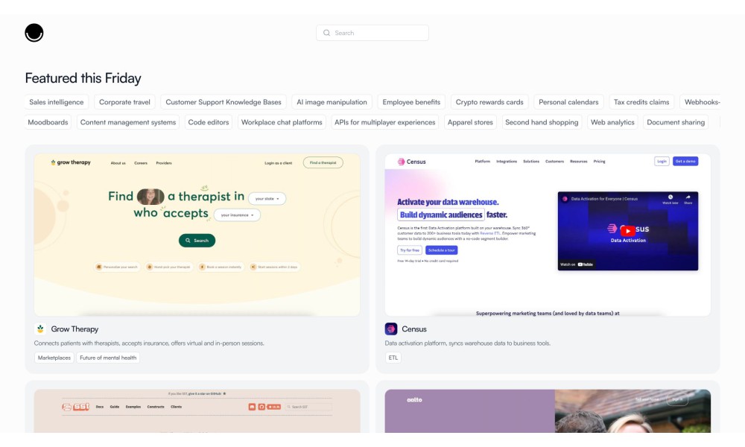Click Login button in Census preview

tap(662, 162)
